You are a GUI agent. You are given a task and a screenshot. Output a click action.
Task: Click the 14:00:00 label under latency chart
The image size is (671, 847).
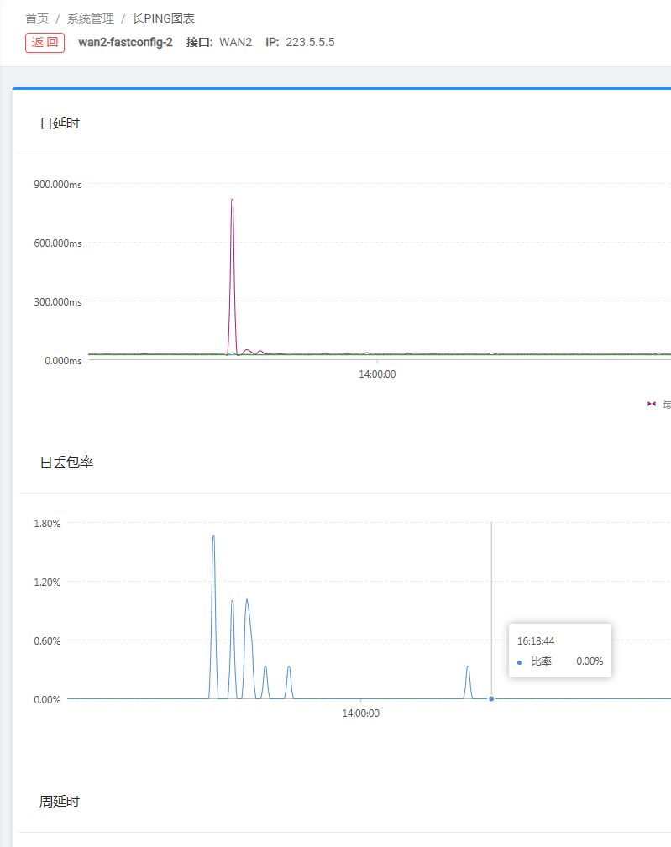coord(377,374)
